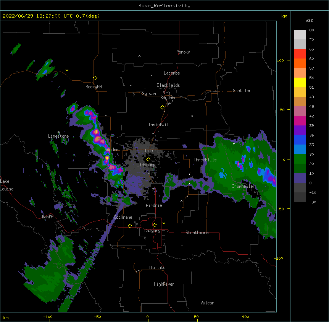Click the RockyMH label
329x322 pixels.
[x=94, y=87]
